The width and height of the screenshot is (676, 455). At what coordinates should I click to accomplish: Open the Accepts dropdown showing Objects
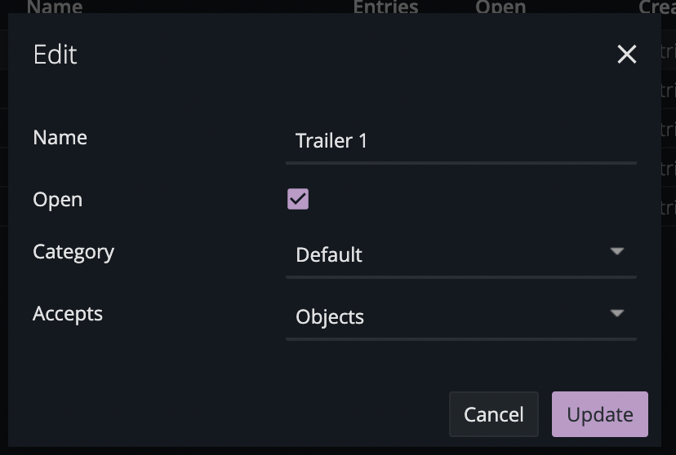click(x=460, y=317)
